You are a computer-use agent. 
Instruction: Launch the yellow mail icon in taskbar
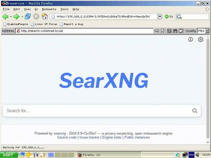tap(28, 155)
